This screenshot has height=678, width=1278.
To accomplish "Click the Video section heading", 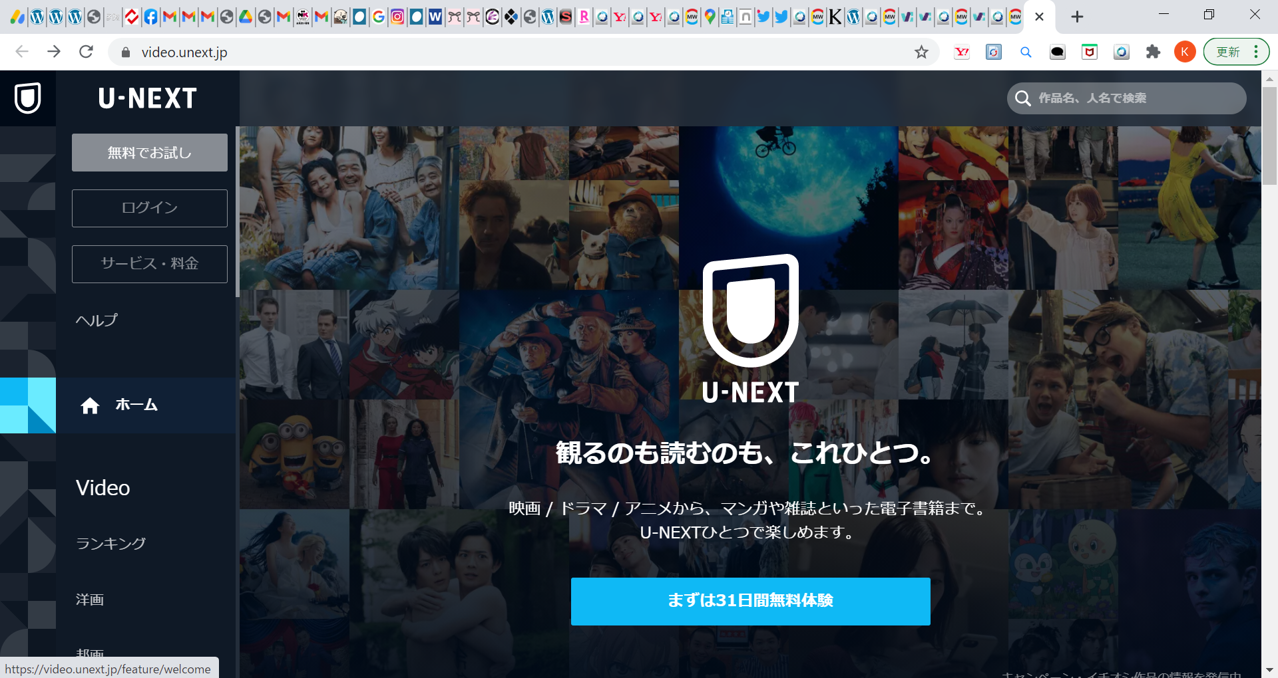I will [103, 488].
